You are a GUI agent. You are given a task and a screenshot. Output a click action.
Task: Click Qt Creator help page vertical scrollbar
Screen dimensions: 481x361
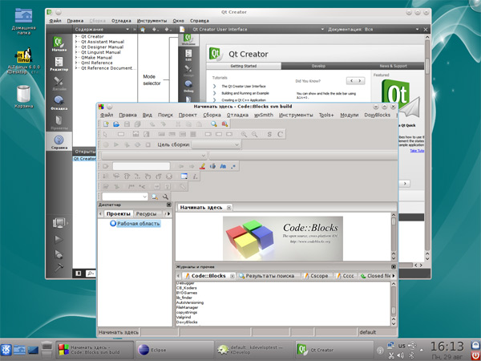(427, 148)
